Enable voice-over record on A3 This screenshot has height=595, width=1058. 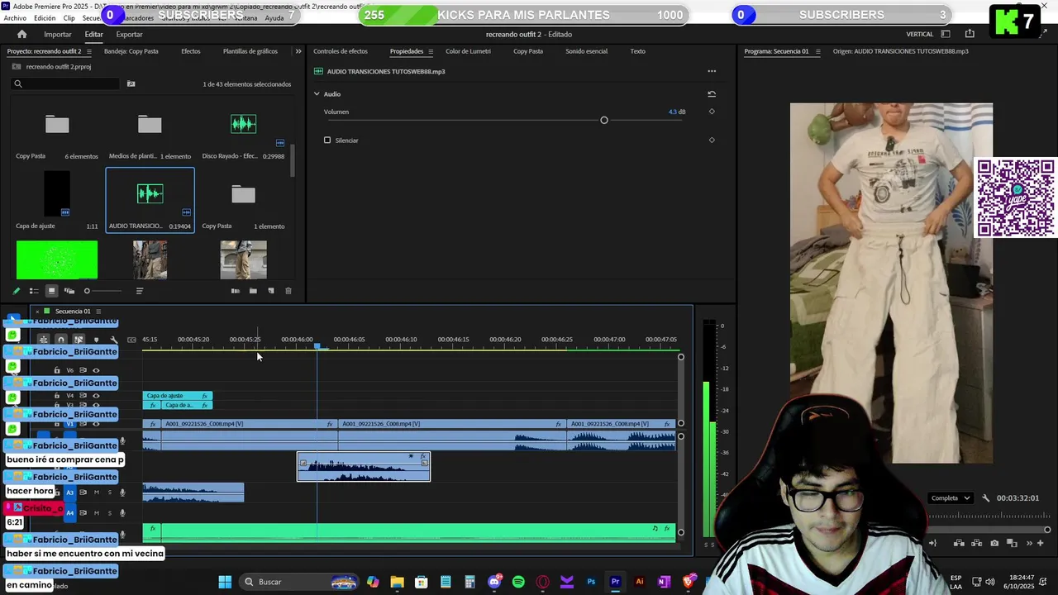point(122,493)
